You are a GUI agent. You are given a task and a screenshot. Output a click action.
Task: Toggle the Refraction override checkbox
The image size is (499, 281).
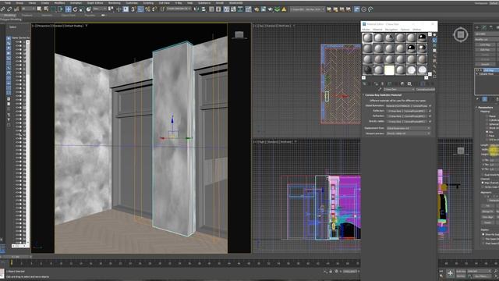point(430,116)
